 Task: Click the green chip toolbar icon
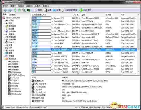tap(29, 10)
